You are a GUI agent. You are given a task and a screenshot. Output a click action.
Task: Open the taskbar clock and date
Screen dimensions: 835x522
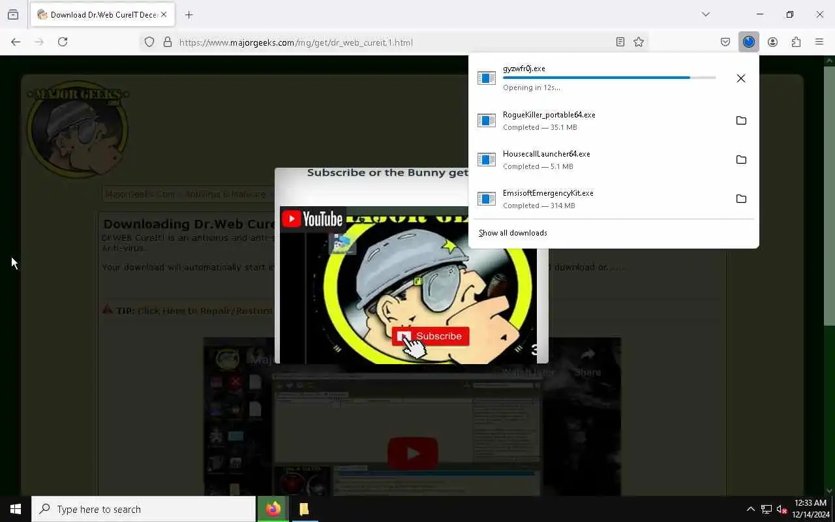(811, 509)
